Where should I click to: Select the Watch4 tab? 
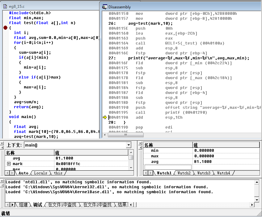pos(223,173)
